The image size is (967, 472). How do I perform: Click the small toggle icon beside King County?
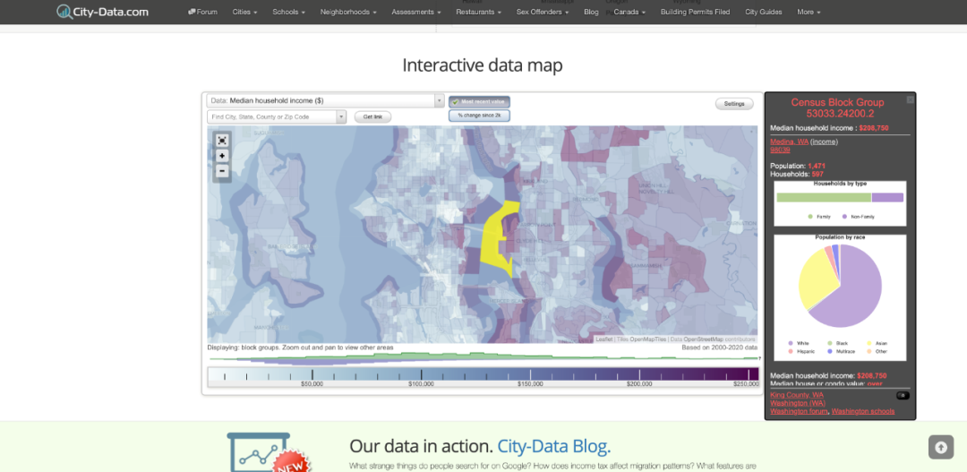[903, 395]
